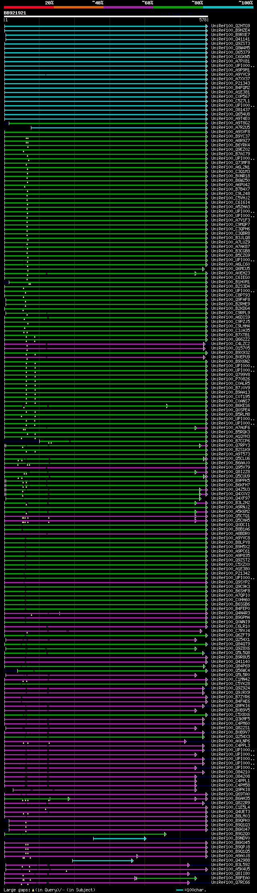Select hit label UniRef100_A5ZHA3
The width and height of the screenshot is (257, 893).
[x=230, y=207]
